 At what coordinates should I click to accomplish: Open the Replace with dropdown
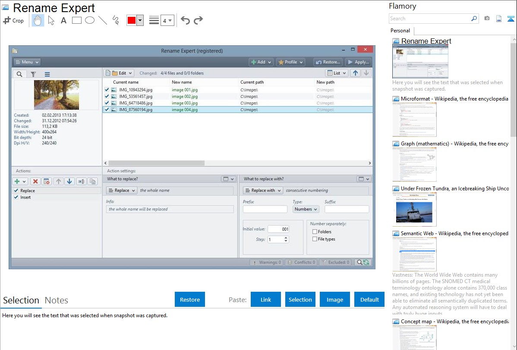pos(263,190)
